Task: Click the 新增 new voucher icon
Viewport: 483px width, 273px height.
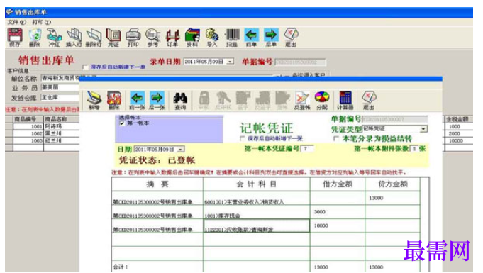Action: pyautogui.click(x=94, y=101)
